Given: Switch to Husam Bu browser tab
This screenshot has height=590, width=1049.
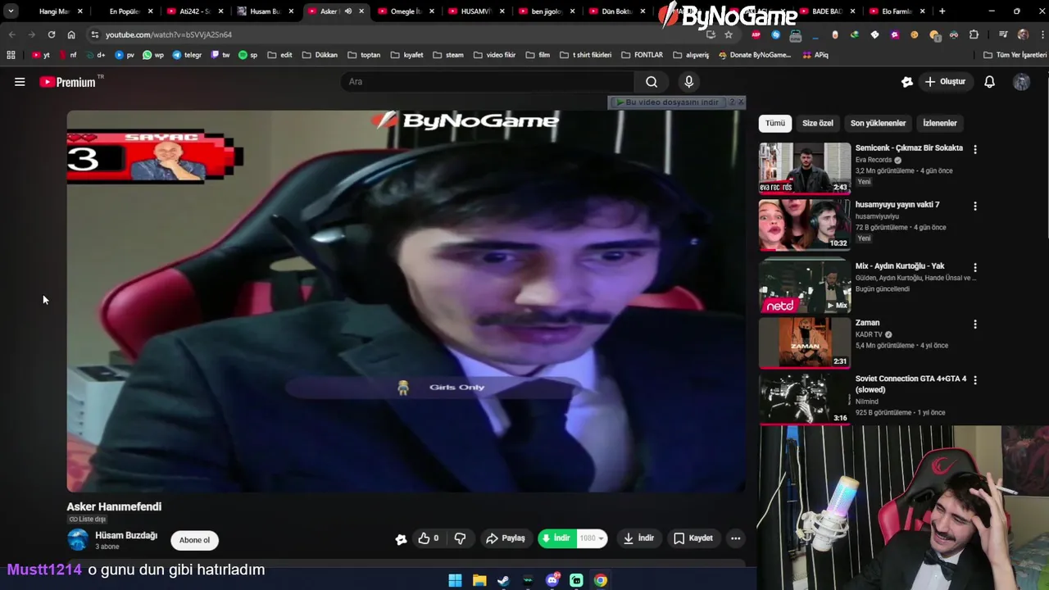Looking at the screenshot, I should [x=265, y=11].
